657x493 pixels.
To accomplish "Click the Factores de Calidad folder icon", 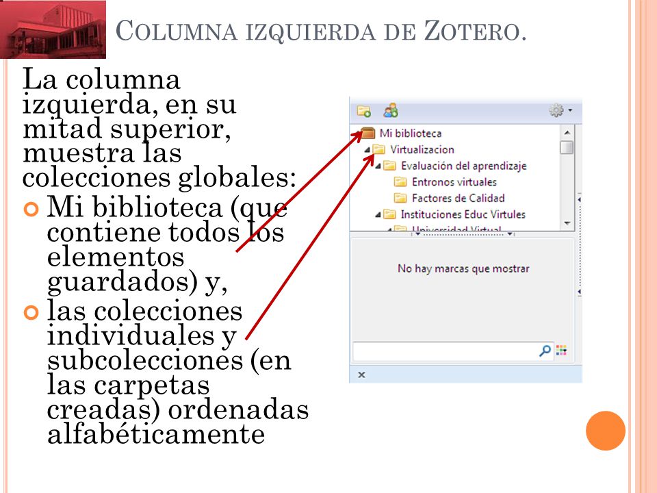I will pos(400,198).
